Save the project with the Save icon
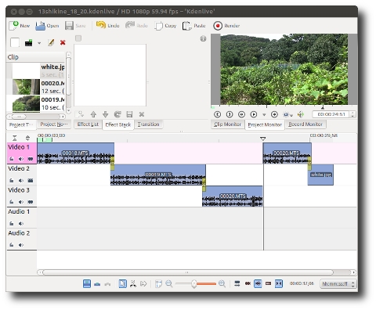This screenshot has height=310, width=376. (69, 26)
